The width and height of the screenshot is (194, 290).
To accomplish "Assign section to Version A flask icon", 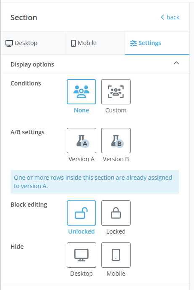I will [81, 141].
